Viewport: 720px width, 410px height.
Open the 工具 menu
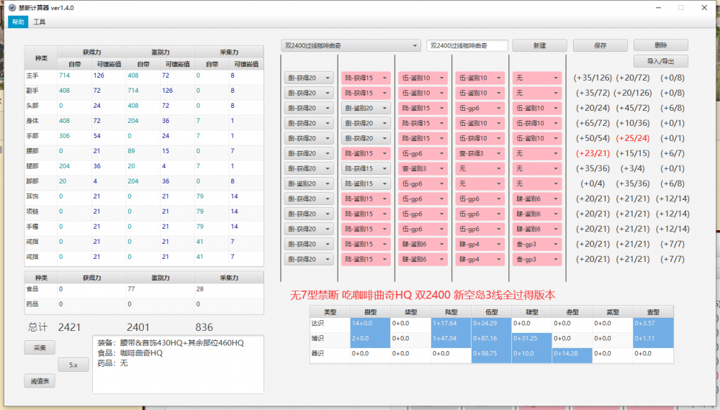[x=39, y=22]
